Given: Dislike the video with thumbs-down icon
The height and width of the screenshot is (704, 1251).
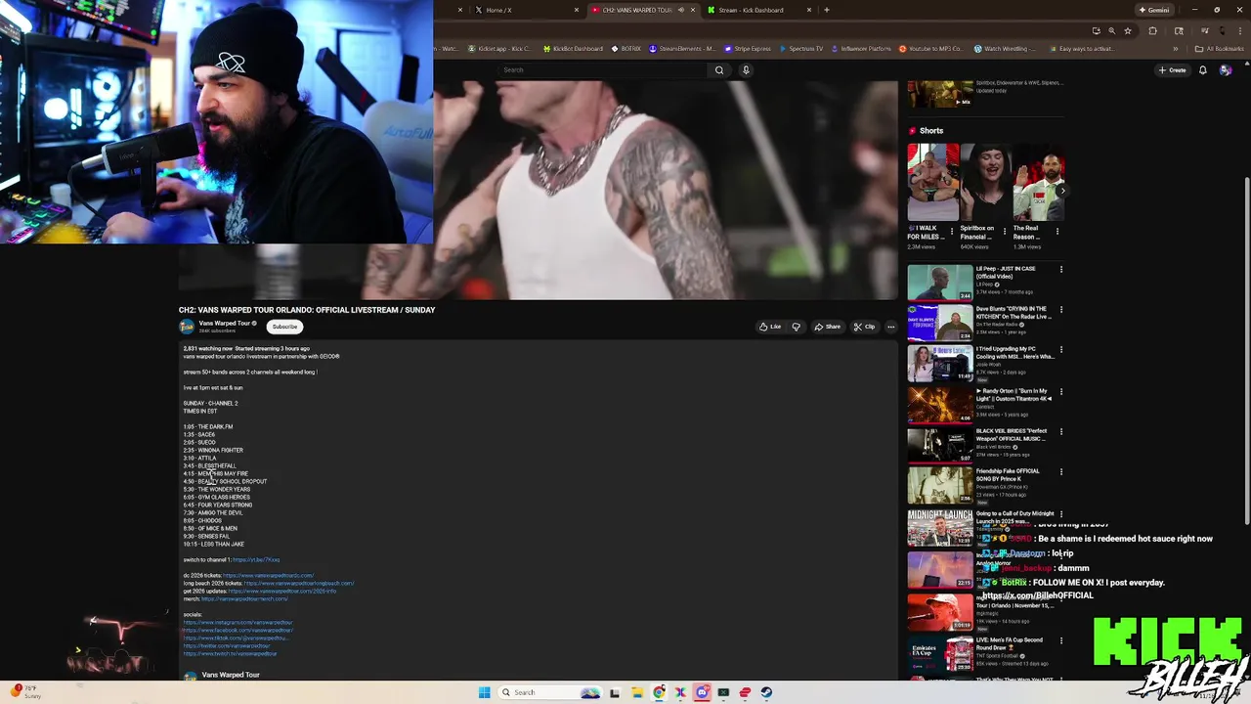Looking at the screenshot, I should [796, 327].
